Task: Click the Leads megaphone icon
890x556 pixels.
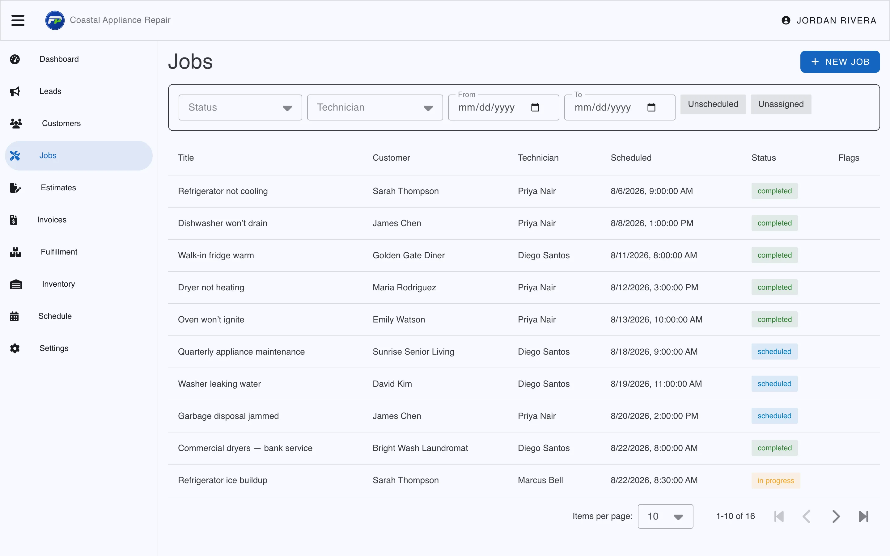Action: [x=15, y=91]
